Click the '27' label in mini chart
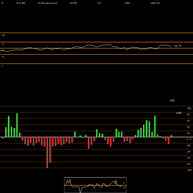The image size is (193, 193). [124, 188]
